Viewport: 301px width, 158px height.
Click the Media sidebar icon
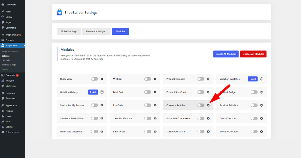tap(3, 17)
